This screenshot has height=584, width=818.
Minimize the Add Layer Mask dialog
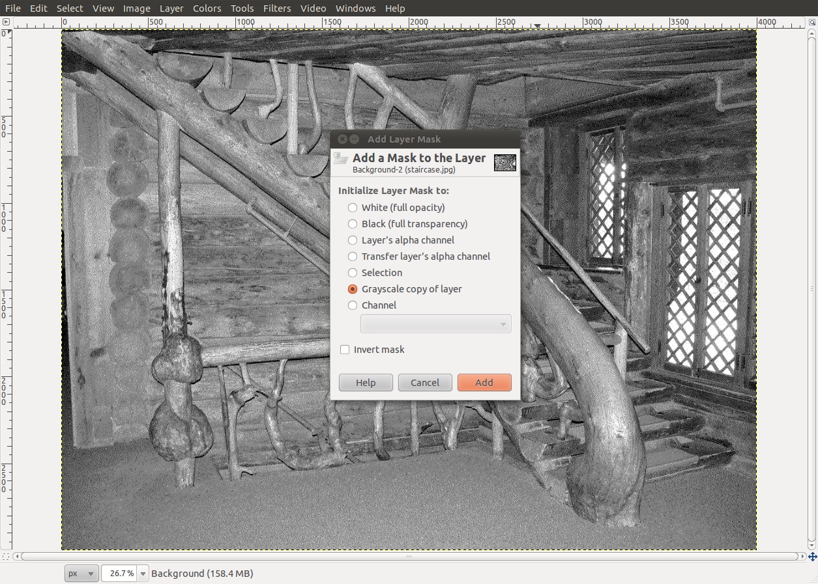355,139
